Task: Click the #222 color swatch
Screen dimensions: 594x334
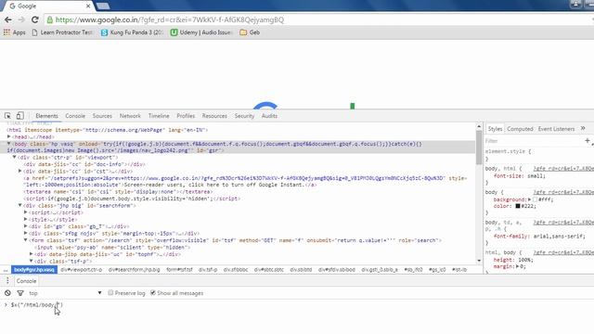Action: coord(518,206)
